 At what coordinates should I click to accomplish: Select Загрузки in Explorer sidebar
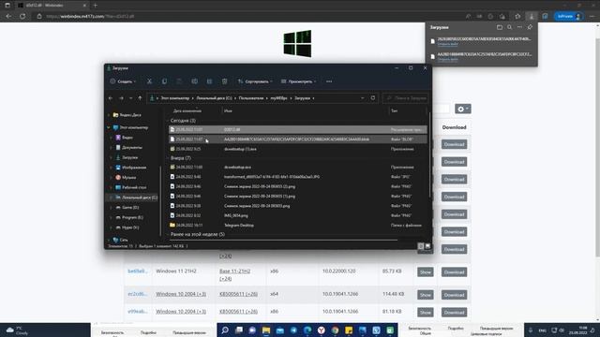129,157
